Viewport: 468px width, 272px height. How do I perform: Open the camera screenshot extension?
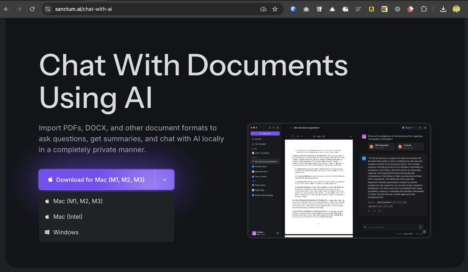point(306,9)
